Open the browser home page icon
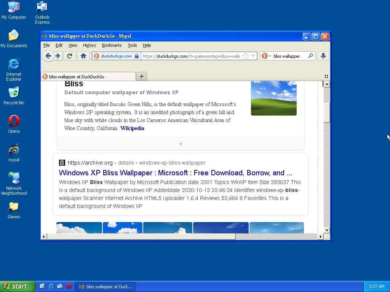This screenshot has height=292, width=390. pos(83,56)
